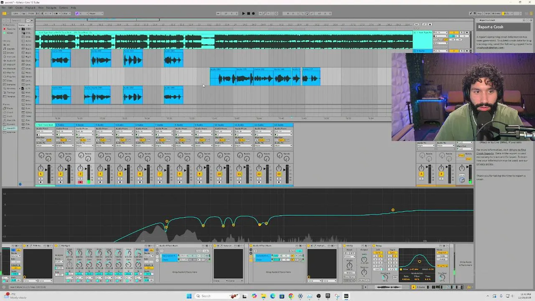Click the transport Stop button
The height and width of the screenshot is (301, 535).
pyautogui.click(x=249, y=13)
